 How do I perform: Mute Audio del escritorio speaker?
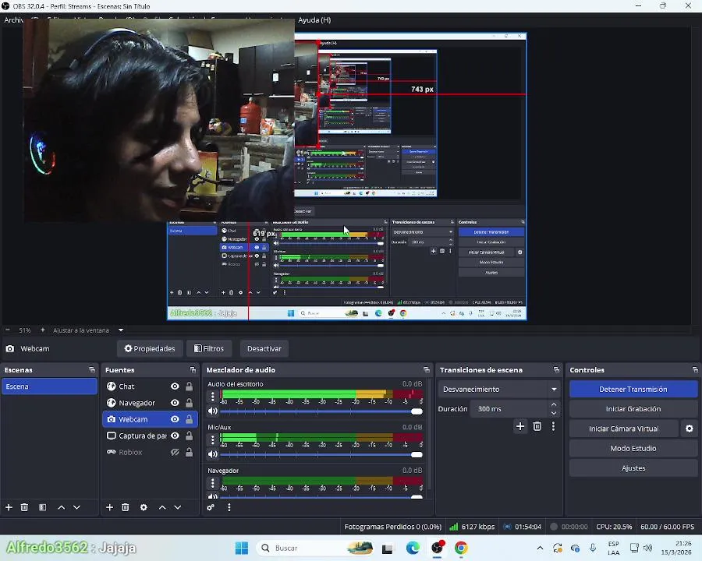(x=213, y=411)
